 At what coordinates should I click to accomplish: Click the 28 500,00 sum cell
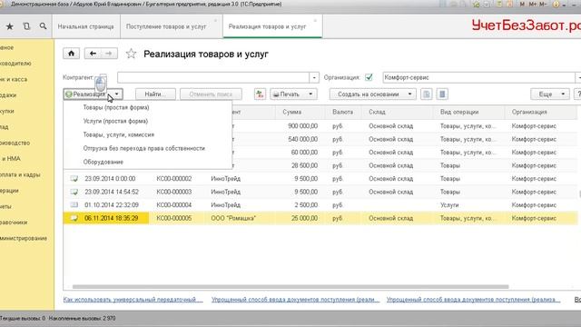click(x=304, y=165)
